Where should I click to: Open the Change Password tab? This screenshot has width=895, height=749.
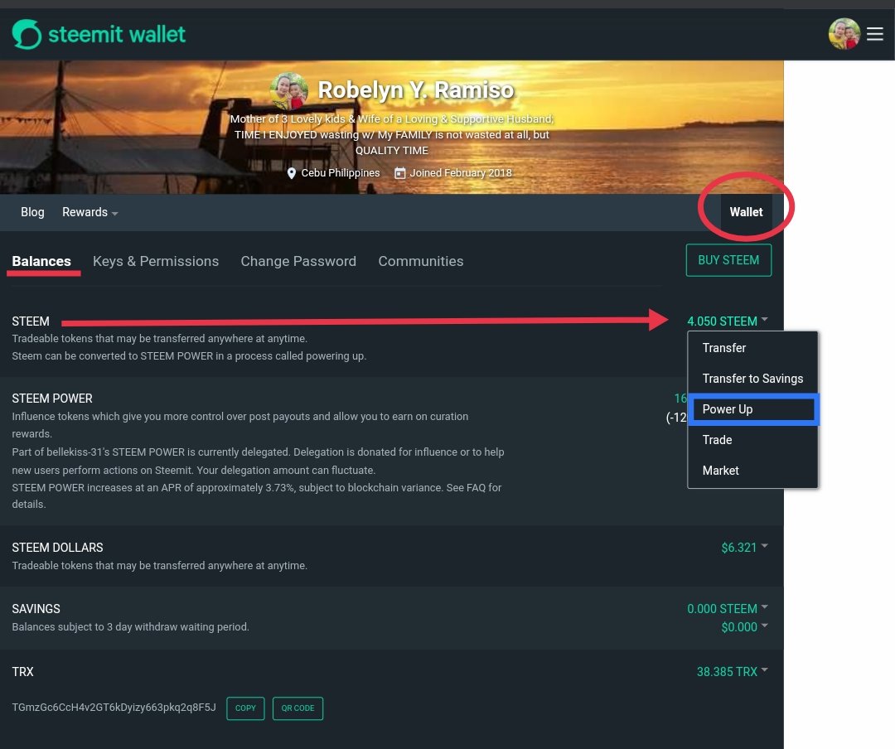pos(298,262)
